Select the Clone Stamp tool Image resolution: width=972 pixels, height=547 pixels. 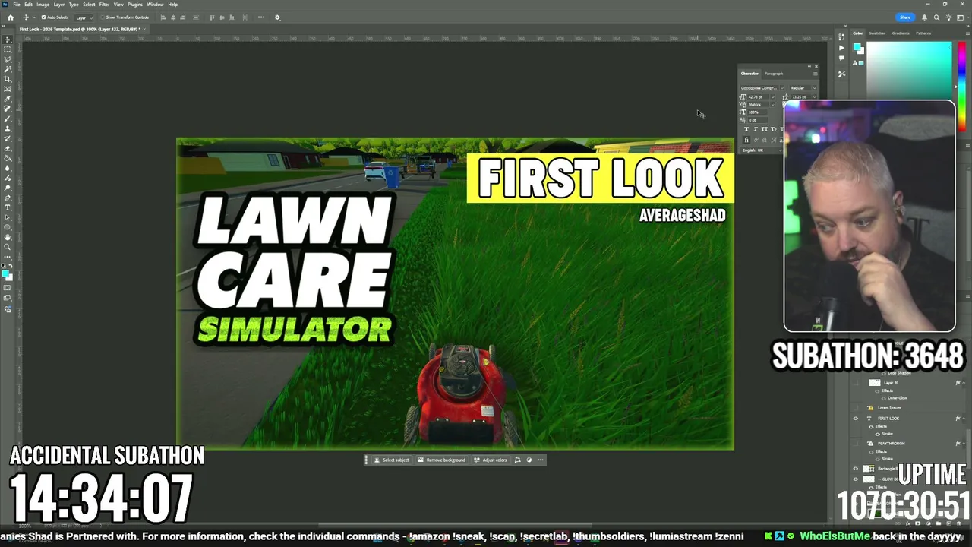(x=8, y=128)
